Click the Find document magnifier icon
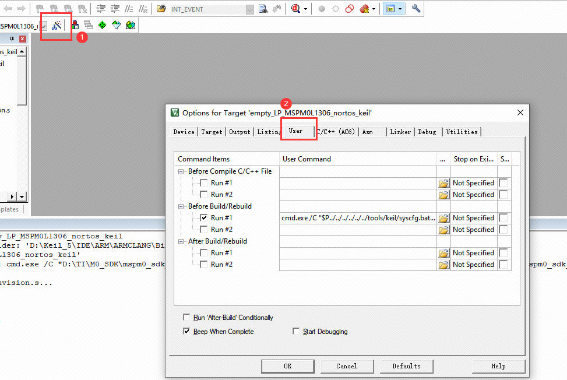567x380 pixels. point(263,9)
